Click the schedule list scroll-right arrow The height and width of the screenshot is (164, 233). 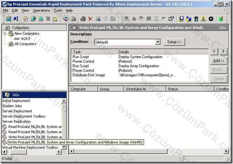pos(226,151)
